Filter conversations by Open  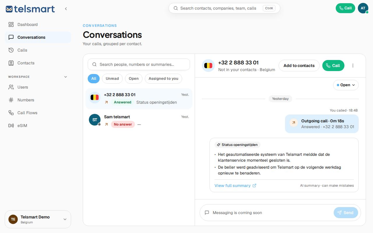(x=134, y=78)
